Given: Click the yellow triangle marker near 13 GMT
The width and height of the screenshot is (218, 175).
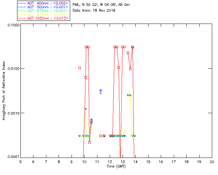Looking at the screenshot, I should point(125,132).
